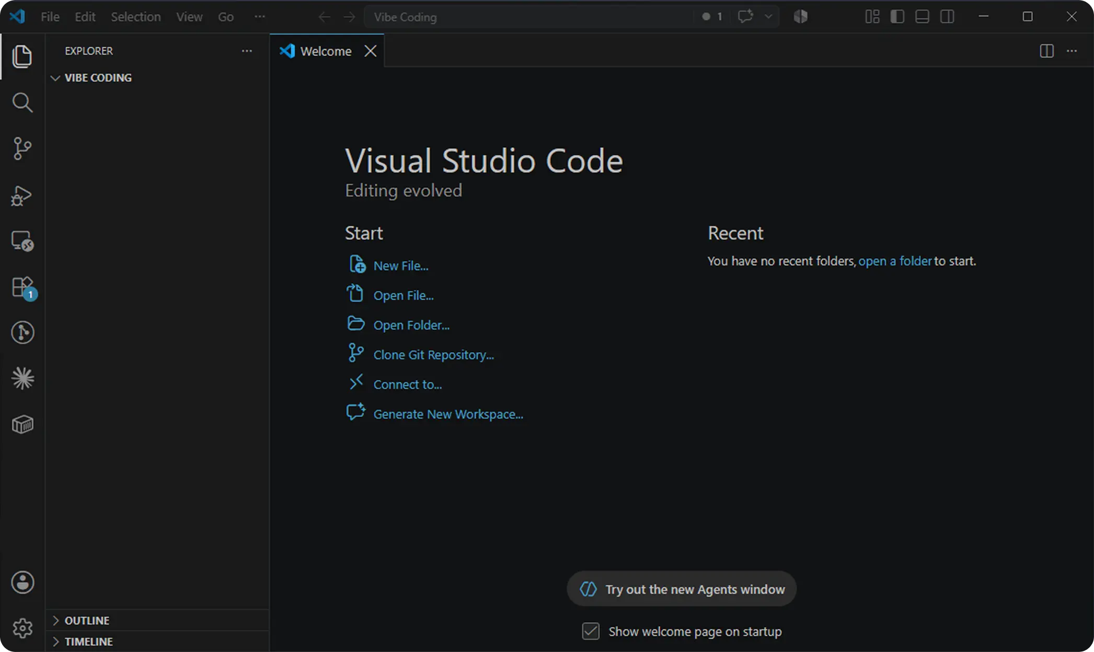Open the Edit menu
Image resolution: width=1094 pixels, height=652 pixels.
[x=85, y=17]
